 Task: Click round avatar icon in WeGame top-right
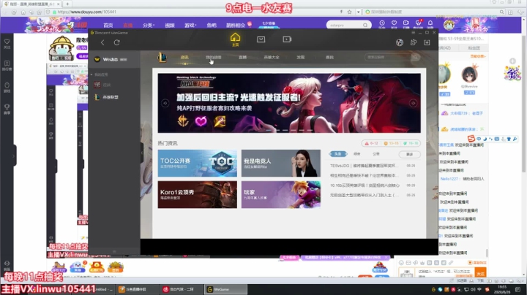[400, 42]
